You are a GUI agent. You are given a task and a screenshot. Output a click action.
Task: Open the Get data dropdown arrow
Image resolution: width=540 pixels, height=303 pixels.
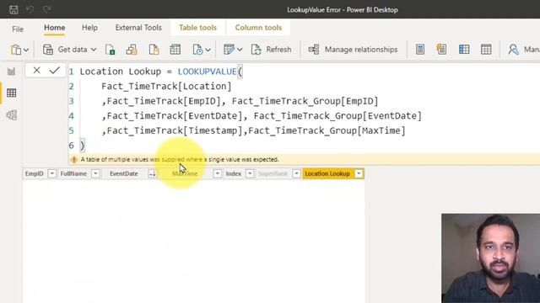94,50
